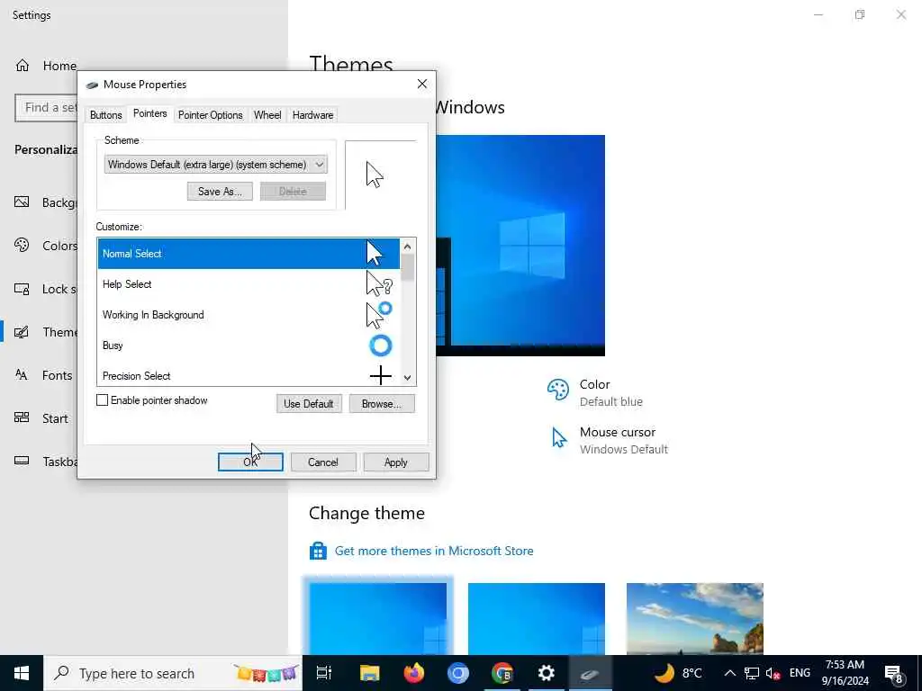Screen dimensions: 922x691
Task: Open Settings gear icon on taskbar
Action: pos(547,673)
